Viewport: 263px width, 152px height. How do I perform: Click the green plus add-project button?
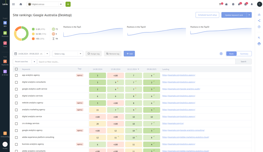68,4
